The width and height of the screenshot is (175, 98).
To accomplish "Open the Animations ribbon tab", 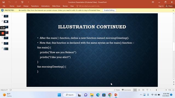I will click(x=45, y=6).
